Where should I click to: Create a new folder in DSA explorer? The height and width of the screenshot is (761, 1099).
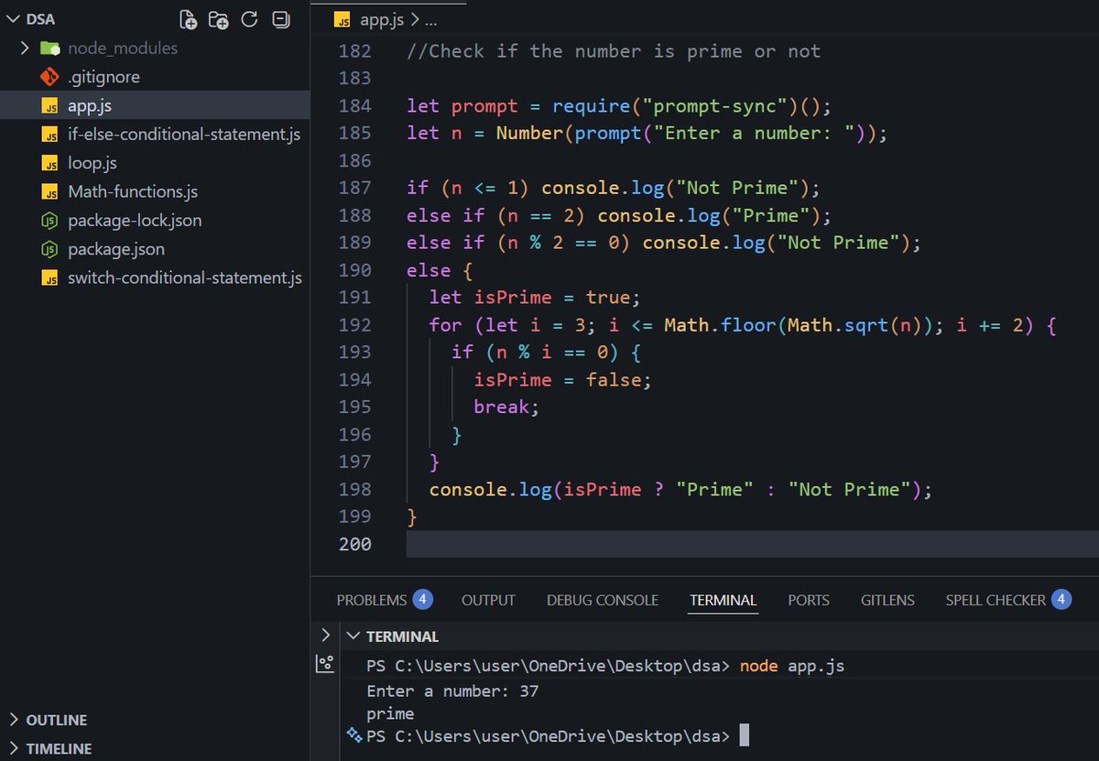tap(218, 19)
